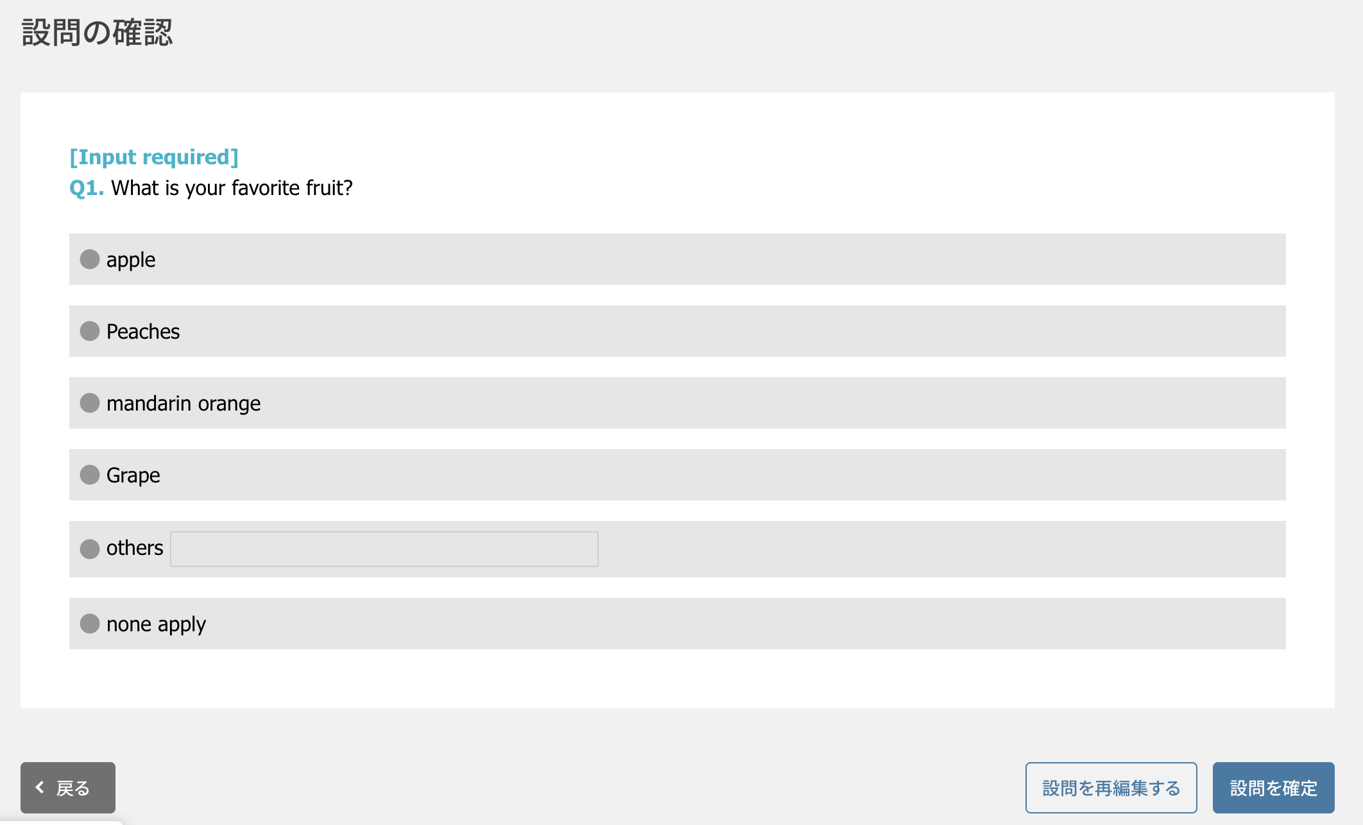Click the Q1 question number
The height and width of the screenshot is (825, 1363).
click(x=87, y=188)
